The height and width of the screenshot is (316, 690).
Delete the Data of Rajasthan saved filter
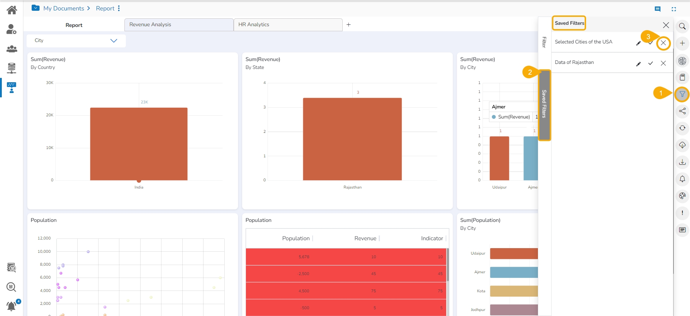coord(663,63)
